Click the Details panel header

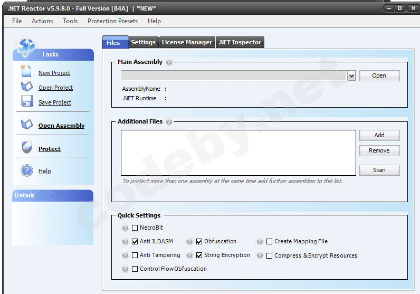pyautogui.click(x=53, y=195)
